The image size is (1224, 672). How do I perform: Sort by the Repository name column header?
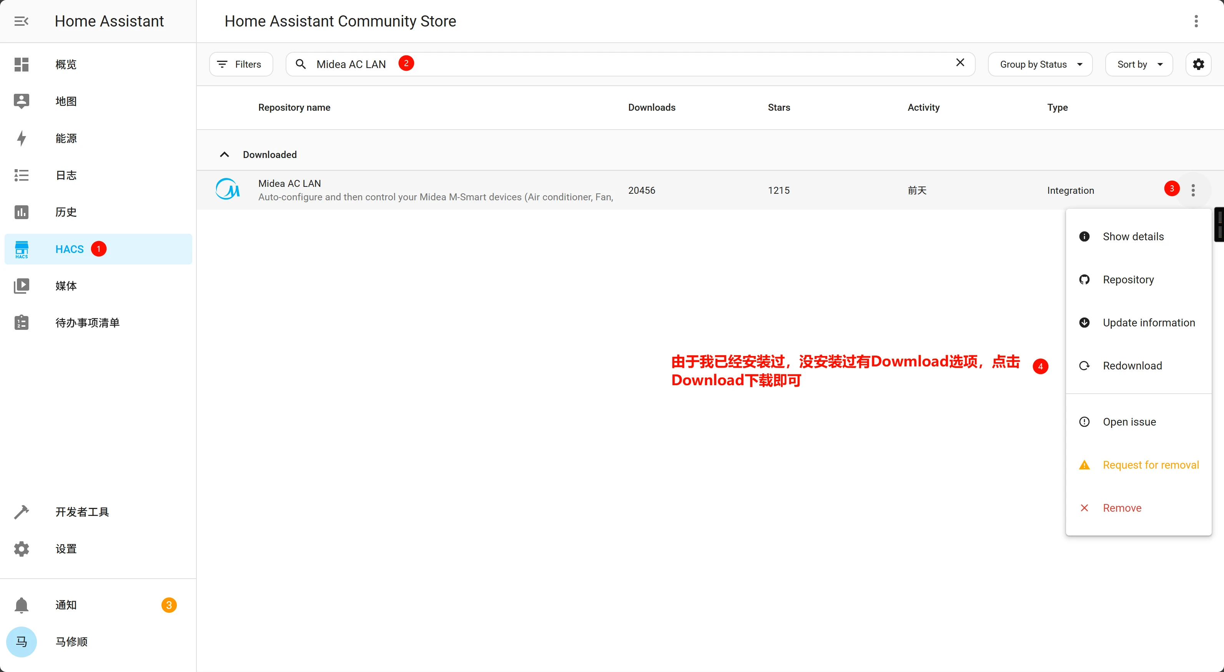(294, 107)
